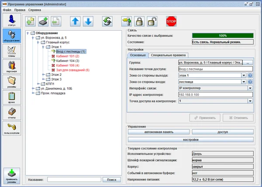Image resolution: width=262 pixels, height=187 pixels.
Task: Open Точка доступа на контроллере dropdown
Action: tap(250, 101)
